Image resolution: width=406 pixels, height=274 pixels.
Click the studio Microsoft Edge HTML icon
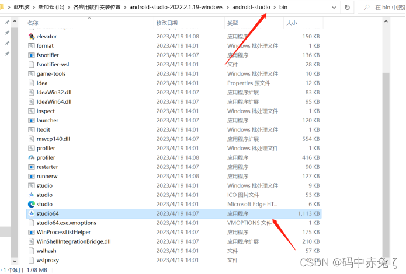click(x=32, y=204)
